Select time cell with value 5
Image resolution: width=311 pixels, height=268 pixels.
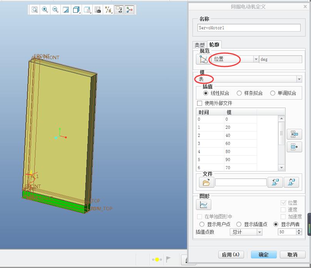coord(211,160)
